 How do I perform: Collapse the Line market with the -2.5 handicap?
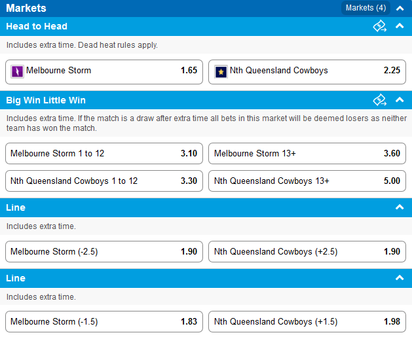point(400,207)
